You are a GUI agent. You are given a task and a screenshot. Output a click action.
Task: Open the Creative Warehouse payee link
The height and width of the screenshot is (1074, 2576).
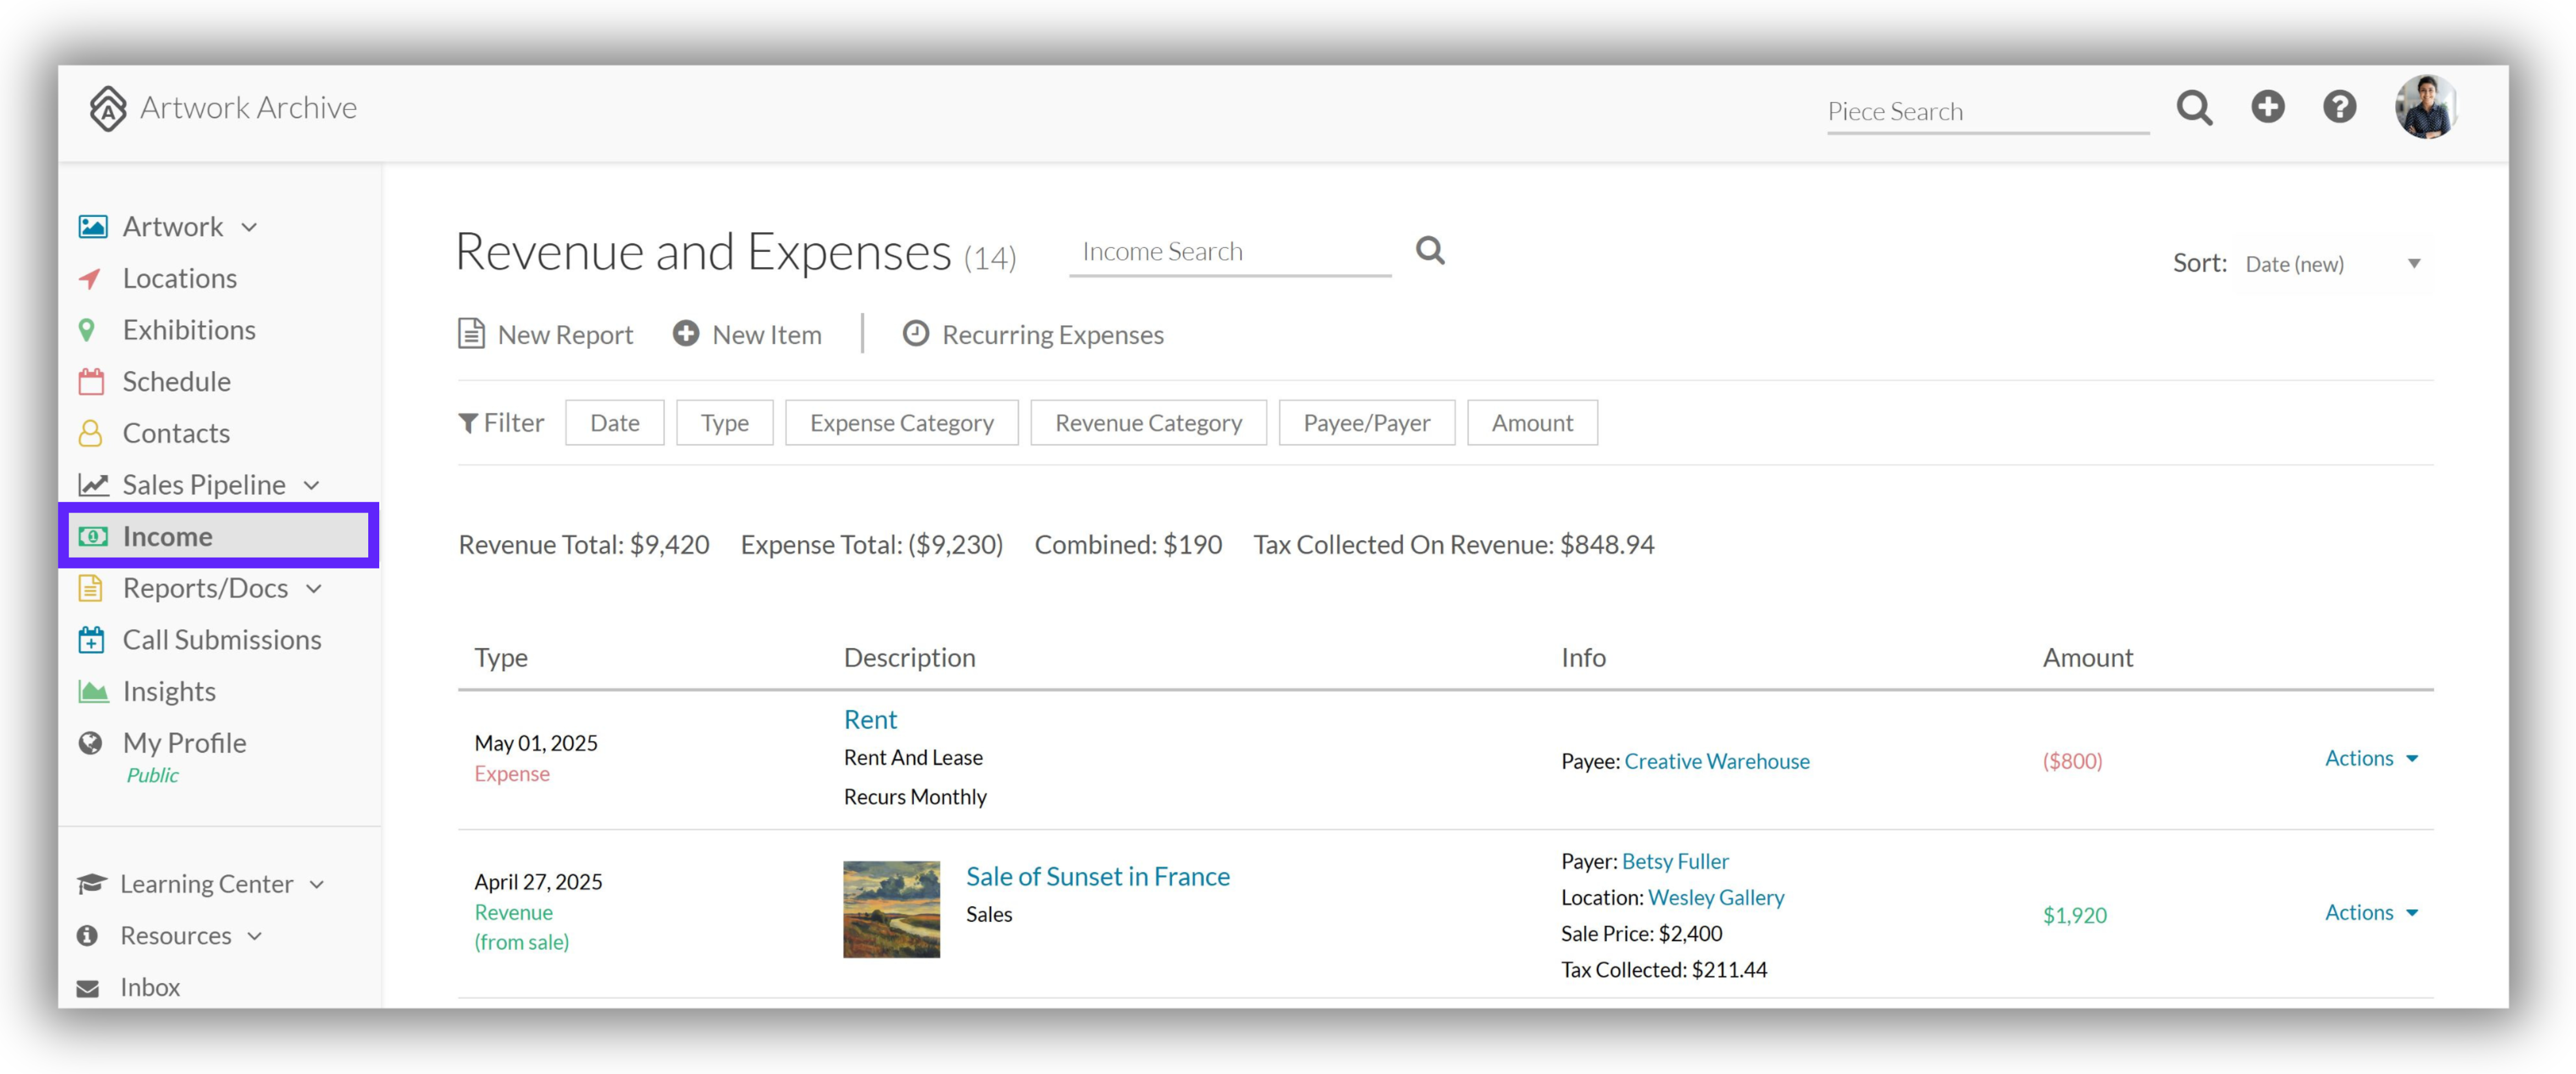1716,761
